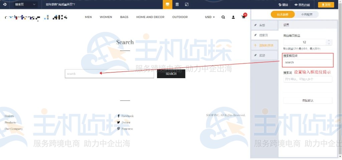Select the orange section decoration tab
The height and width of the screenshot is (160, 342).
[x=283, y=15]
